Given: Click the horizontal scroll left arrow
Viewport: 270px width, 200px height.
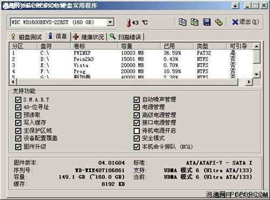Looking at the screenshot, I should [13, 82].
